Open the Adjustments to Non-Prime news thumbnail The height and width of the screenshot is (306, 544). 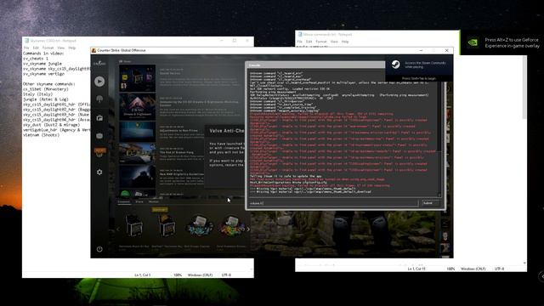[138, 131]
